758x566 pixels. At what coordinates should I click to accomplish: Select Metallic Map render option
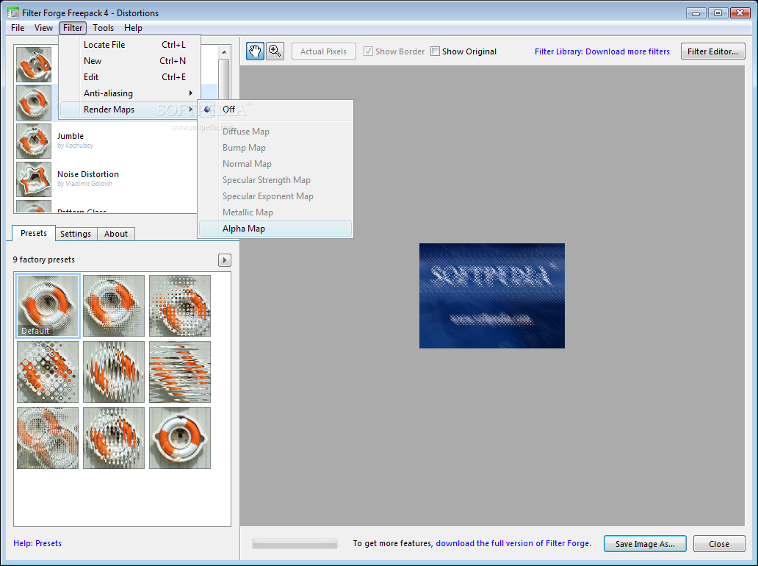tap(275, 212)
